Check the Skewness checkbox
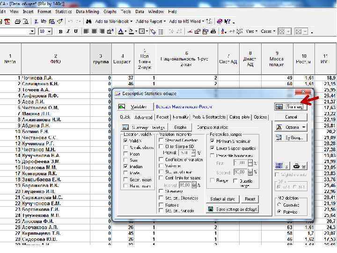Image resolution: width=337 pixels, height=253 pixels. click(161, 191)
